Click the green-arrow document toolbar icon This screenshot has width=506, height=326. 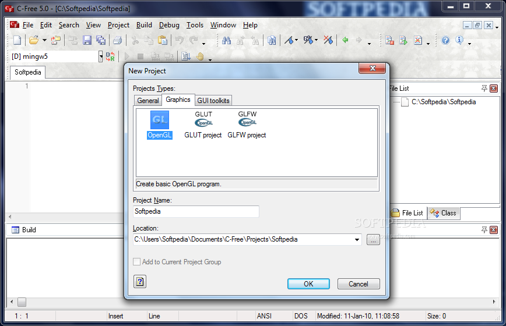pos(403,40)
